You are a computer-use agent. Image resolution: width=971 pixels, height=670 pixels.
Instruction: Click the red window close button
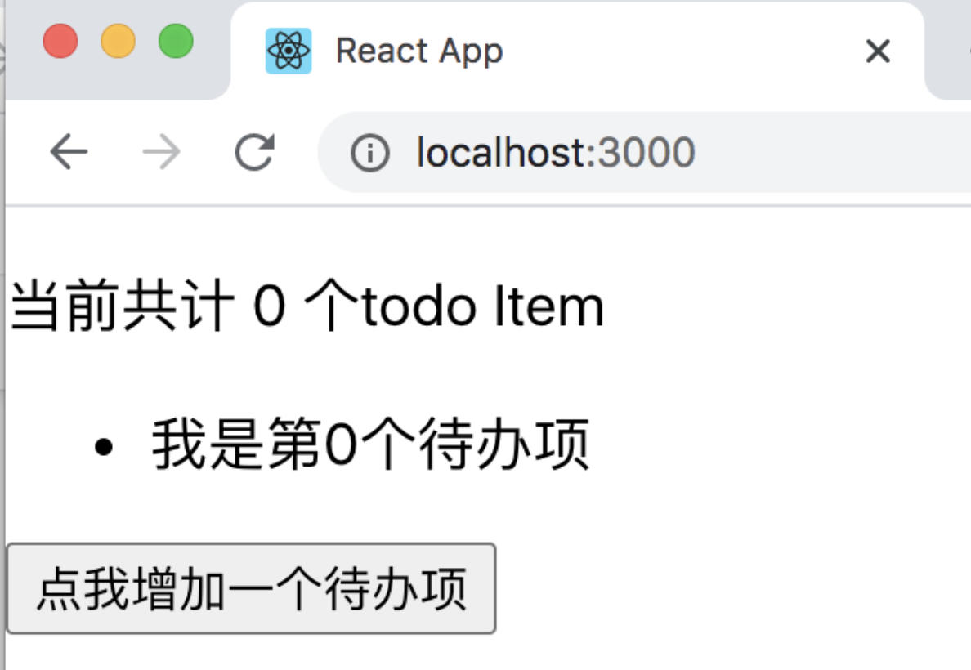[60, 41]
